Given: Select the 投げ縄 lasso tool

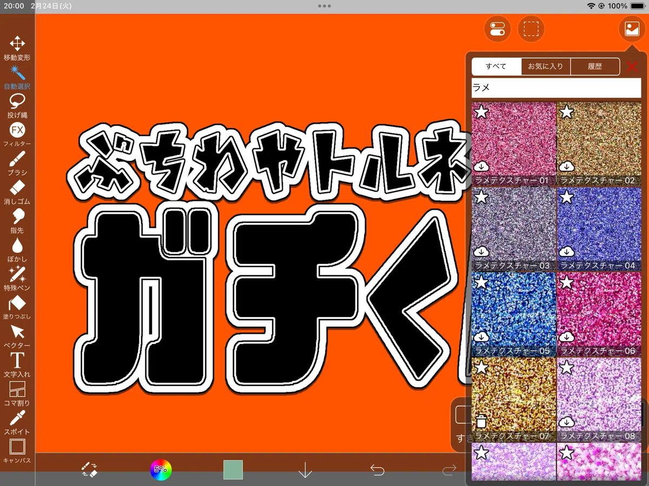Looking at the screenshot, I should [17, 105].
